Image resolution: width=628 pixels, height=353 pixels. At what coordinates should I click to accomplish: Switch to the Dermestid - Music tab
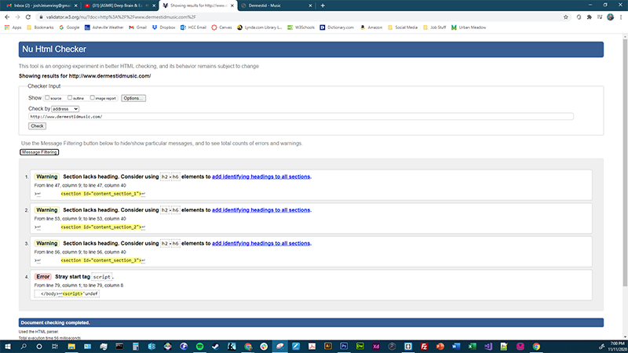pos(276,5)
